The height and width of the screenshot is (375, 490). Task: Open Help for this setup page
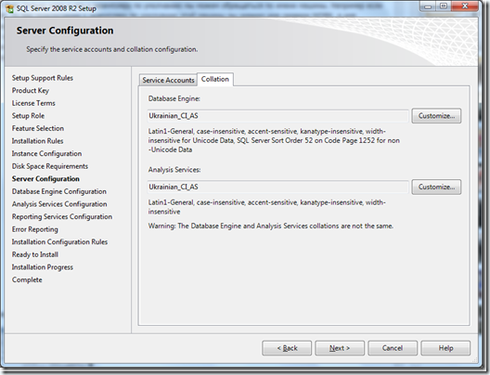pyautogui.click(x=445, y=348)
